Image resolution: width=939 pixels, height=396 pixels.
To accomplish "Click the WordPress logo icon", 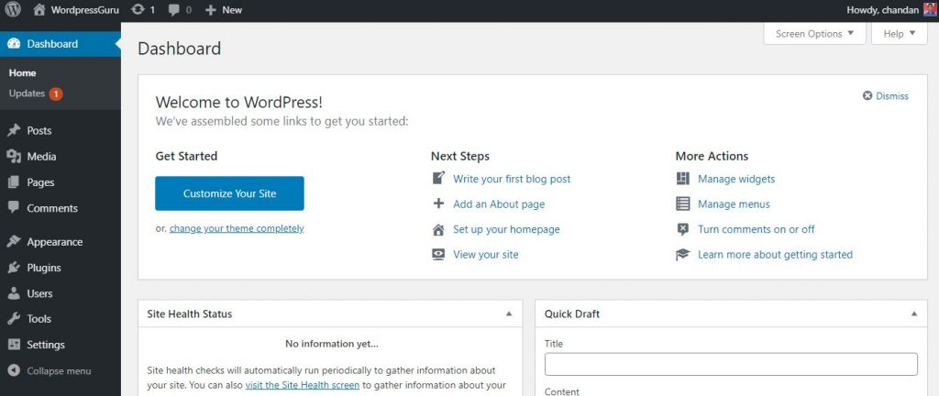I will click(x=13, y=10).
